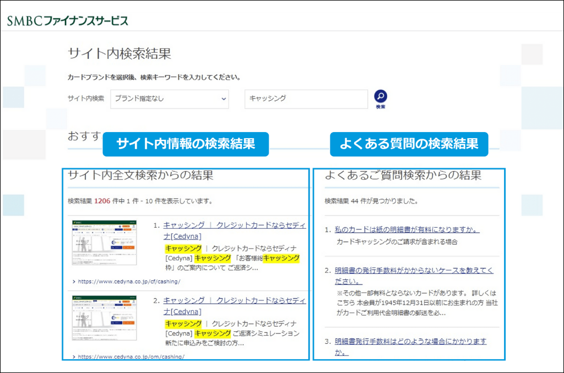Open URL cedyna.co.jp/om/cashing/
The height and width of the screenshot is (373, 564).
click(131, 356)
